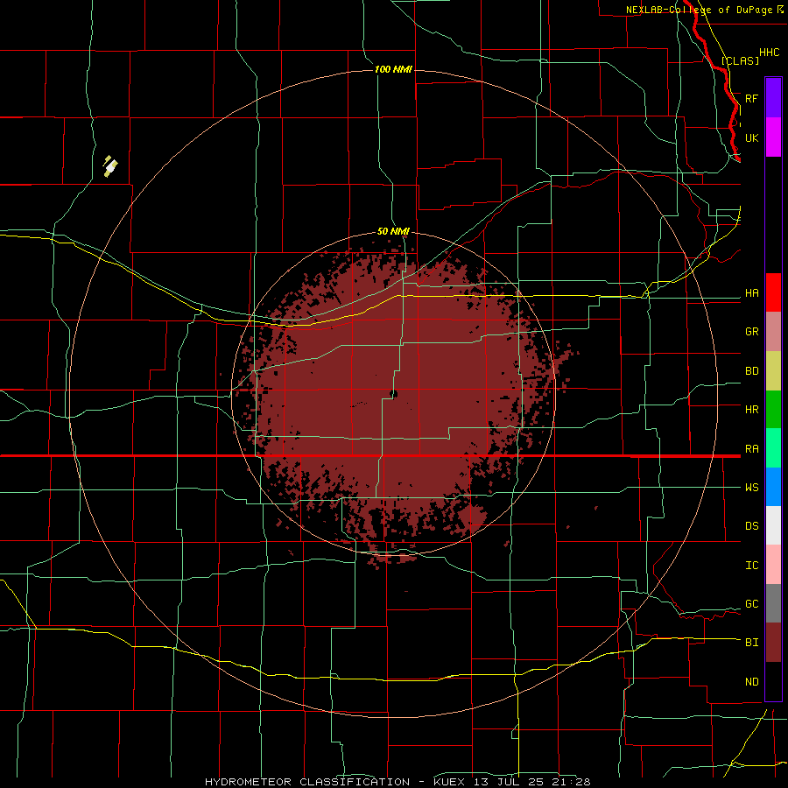Image resolution: width=788 pixels, height=788 pixels.
Task: Click the GC legend label
Action: (751, 604)
